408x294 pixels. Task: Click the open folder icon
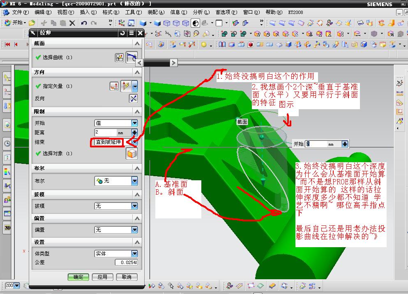[x=32, y=23]
